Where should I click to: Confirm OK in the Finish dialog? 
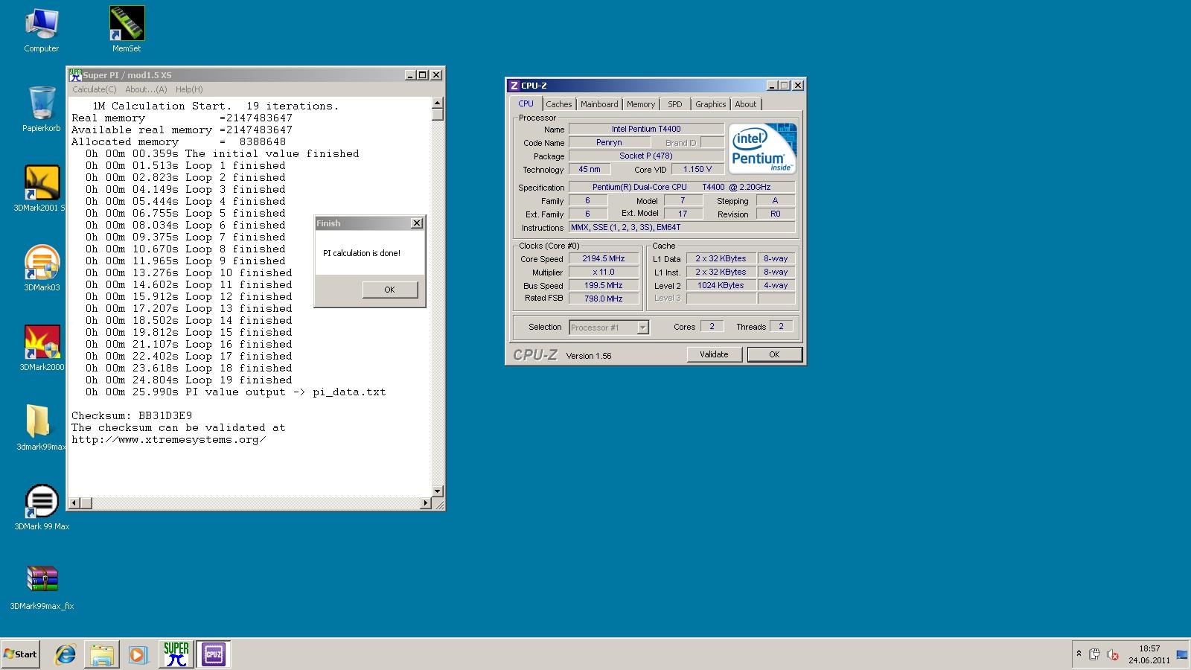389,290
